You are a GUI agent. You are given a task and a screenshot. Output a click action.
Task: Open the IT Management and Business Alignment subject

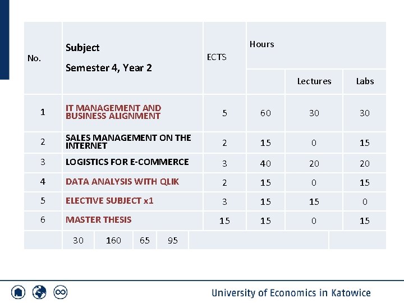coord(113,112)
